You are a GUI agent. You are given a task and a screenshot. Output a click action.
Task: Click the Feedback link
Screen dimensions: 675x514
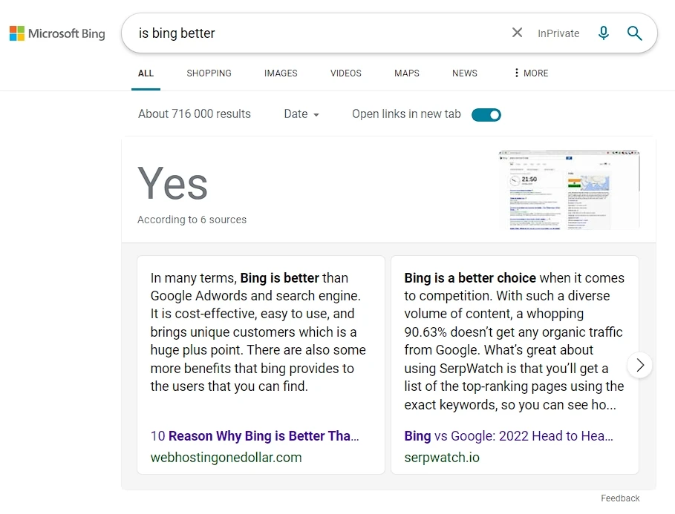pos(620,498)
